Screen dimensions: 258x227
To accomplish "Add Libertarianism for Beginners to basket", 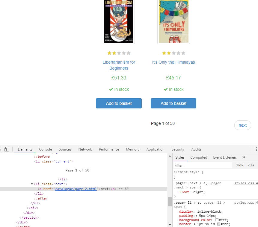I will (119, 103).
